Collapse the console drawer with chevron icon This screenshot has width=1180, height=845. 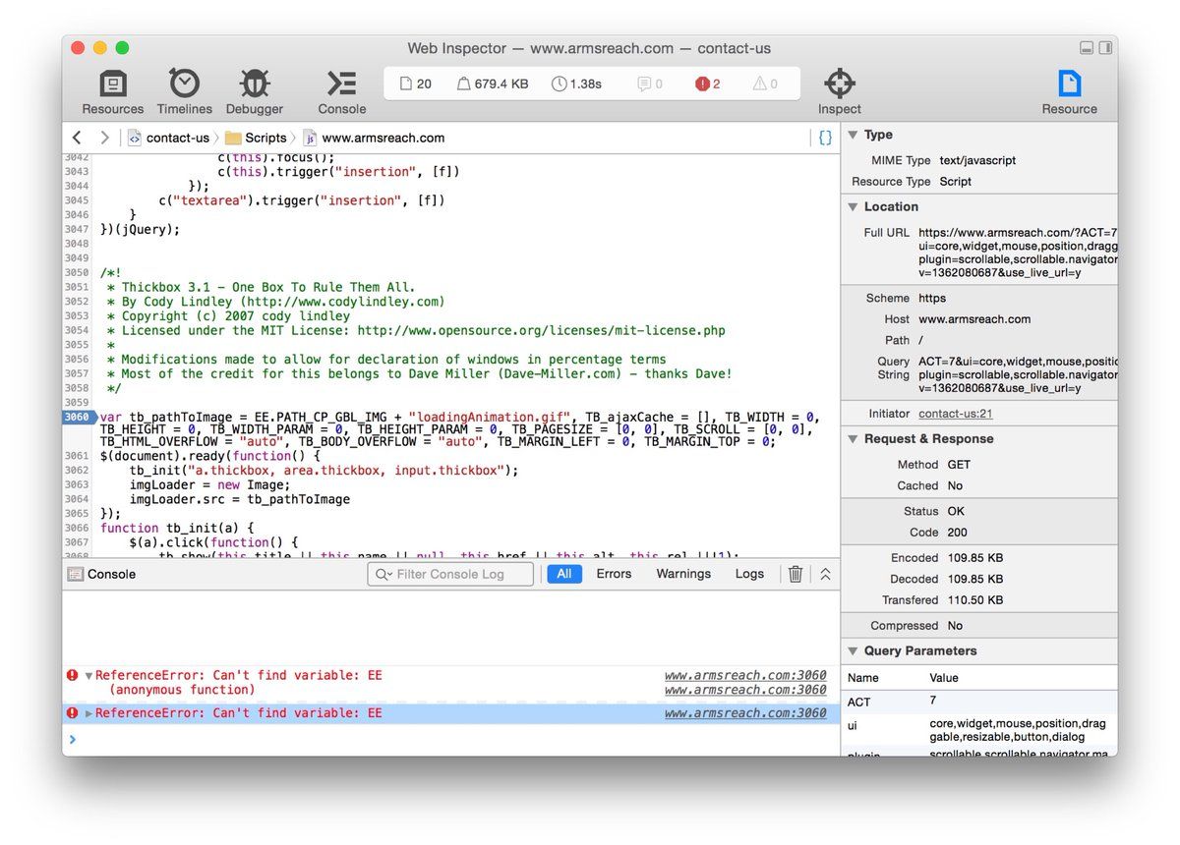pos(825,574)
